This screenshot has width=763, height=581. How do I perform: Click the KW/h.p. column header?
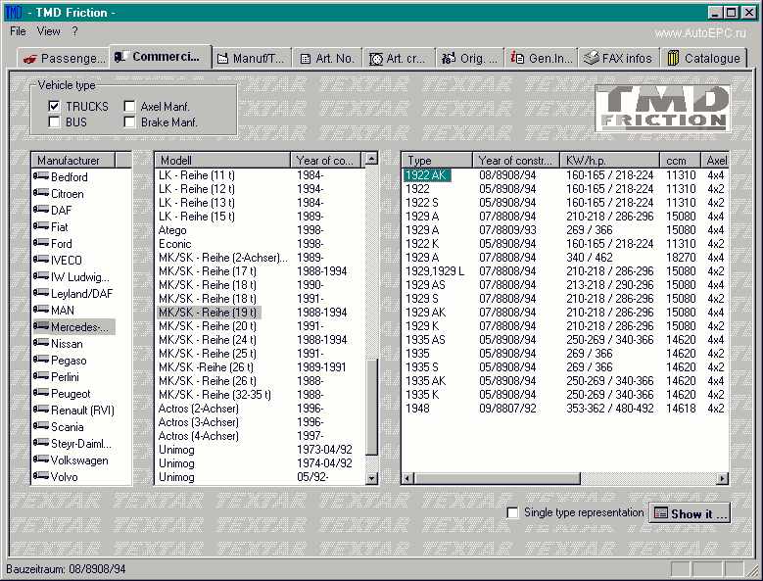pyautogui.click(x=610, y=160)
